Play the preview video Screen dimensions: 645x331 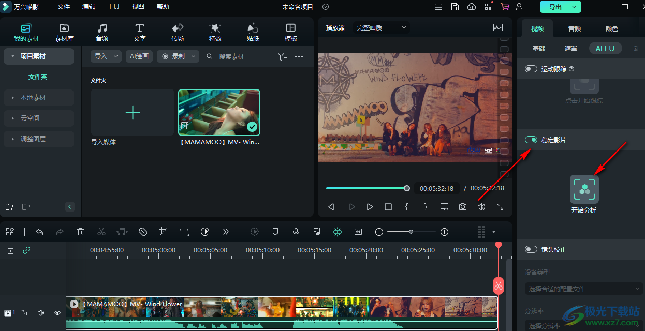pos(370,207)
